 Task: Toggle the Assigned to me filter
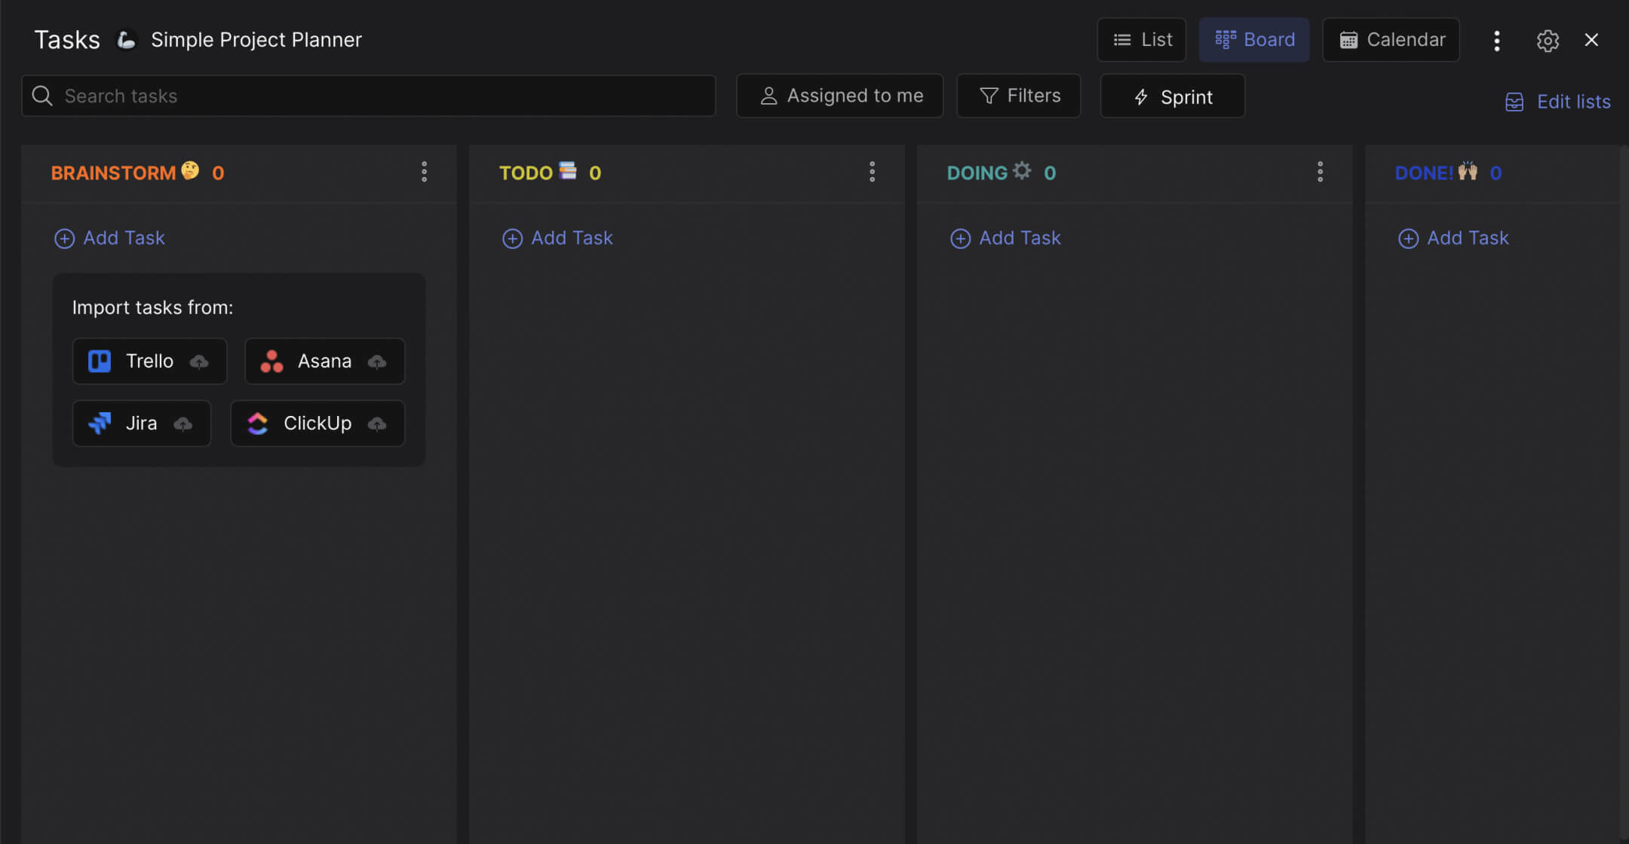point(839,96)
